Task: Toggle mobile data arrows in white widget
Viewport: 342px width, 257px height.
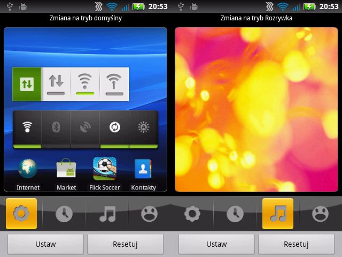Action: point(56,84)
